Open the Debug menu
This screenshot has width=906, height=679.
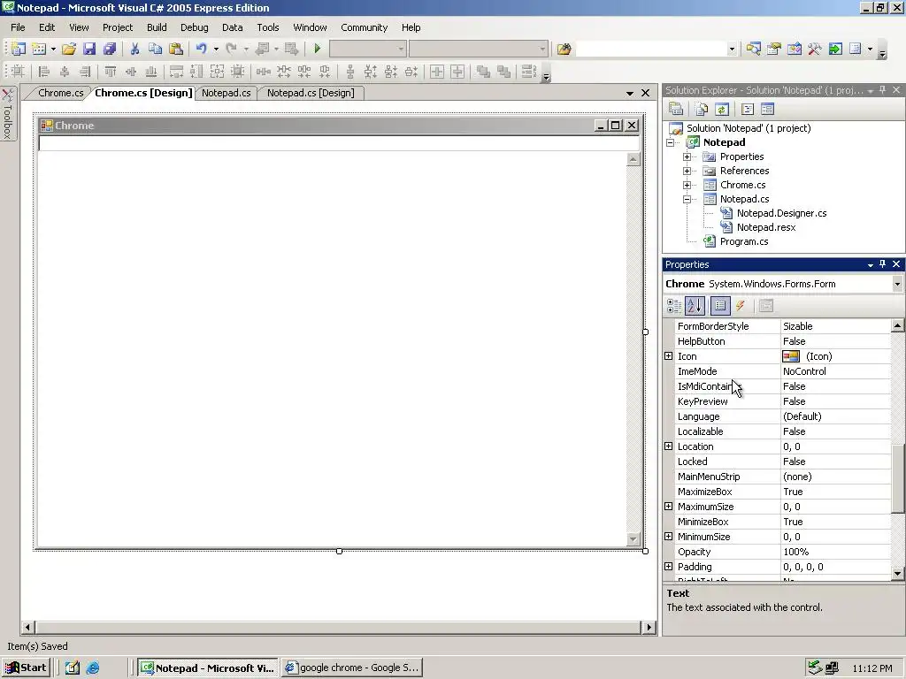click(x=194, y=27)
